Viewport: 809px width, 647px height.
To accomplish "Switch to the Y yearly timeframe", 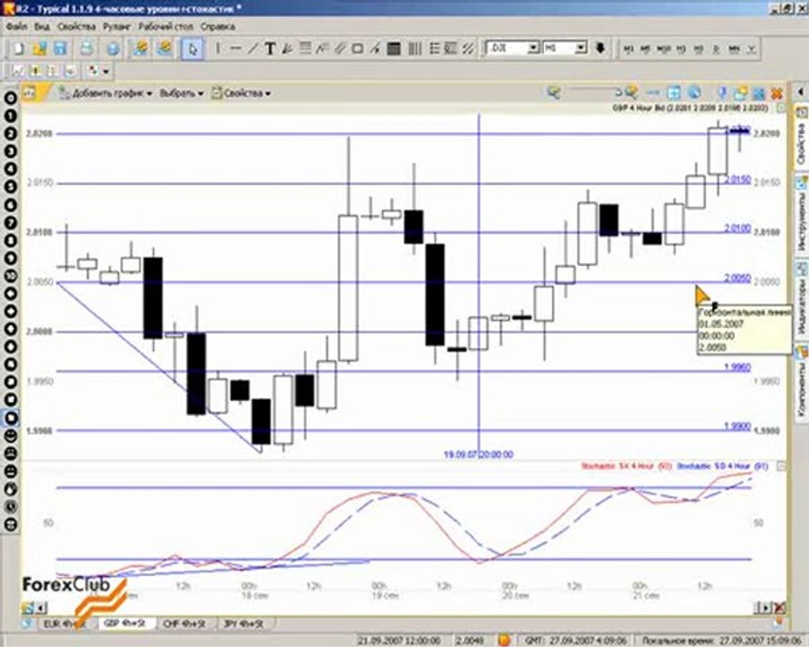I will click(751, 49).
